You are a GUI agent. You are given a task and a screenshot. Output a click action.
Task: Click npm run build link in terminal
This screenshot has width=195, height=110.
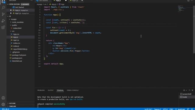[76, 99]
